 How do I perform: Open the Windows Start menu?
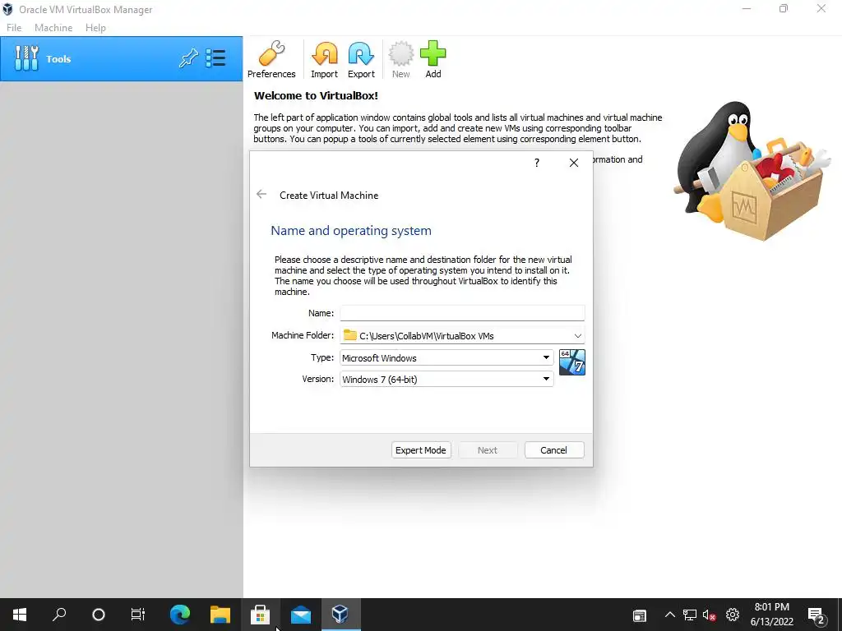pos(20,615)
